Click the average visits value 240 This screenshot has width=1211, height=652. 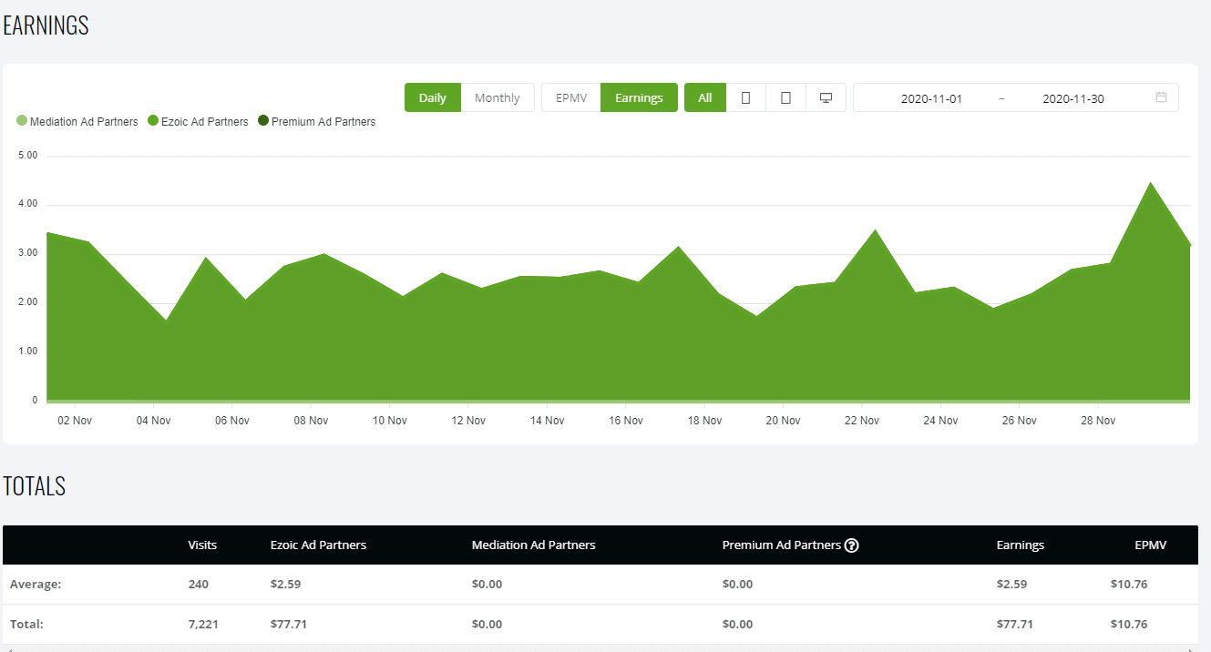tap(198, 584)
